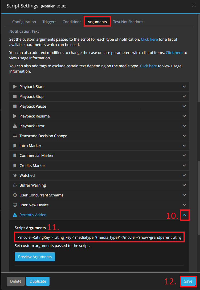Click the Transcode Decision Change arrows icon
Viewport: 200px width, 290px height.
[15, 136]
